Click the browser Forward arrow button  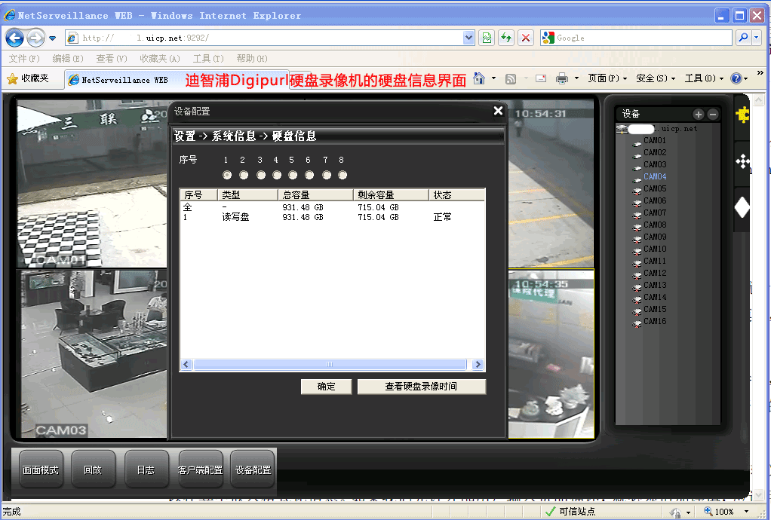coord(35,38)
